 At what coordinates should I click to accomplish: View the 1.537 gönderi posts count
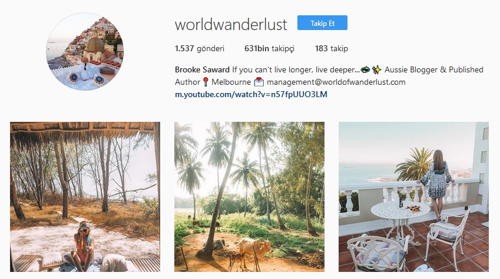[x=200, y=48]
